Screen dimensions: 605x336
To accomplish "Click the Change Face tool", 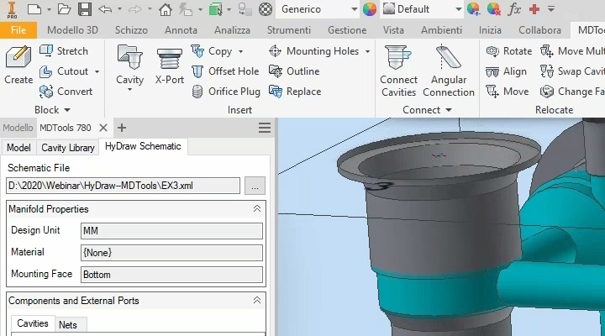I will click(572, 92).
